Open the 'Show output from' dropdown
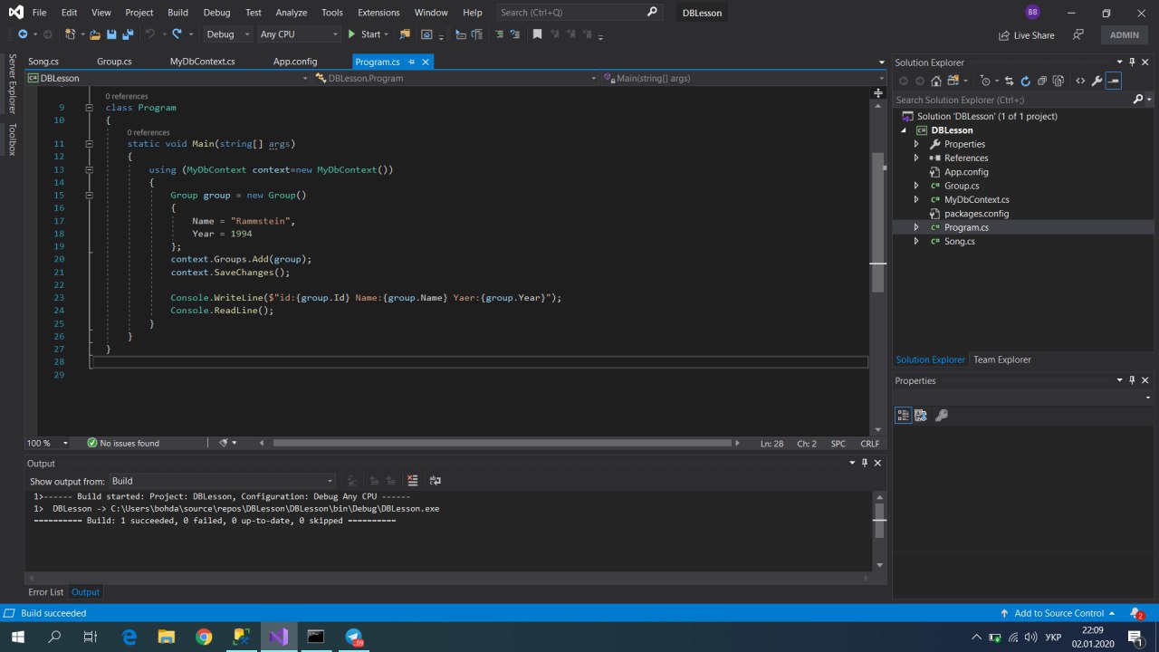The image size is (1159, 652). coord(223,481)
